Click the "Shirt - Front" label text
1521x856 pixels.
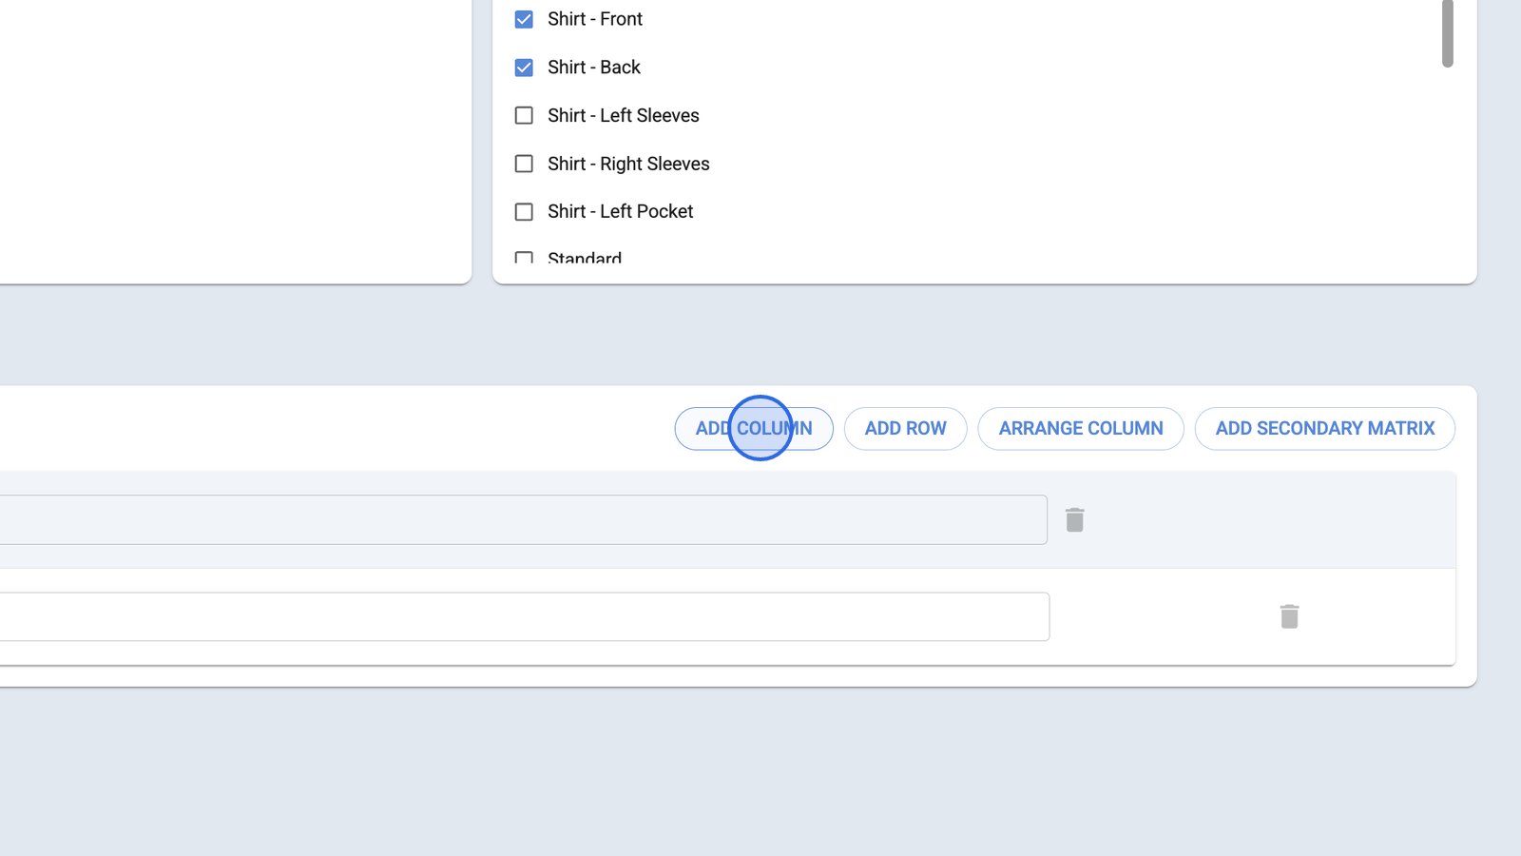[x=595, y=19]
